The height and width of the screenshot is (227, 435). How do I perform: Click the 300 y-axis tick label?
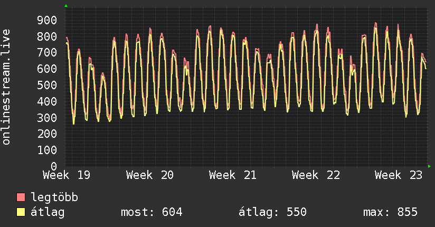coord(47,118)
